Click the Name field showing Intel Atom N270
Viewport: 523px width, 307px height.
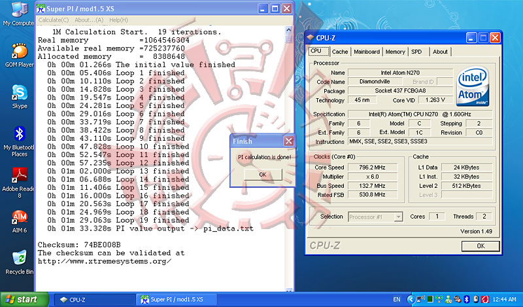coord(400,73)
